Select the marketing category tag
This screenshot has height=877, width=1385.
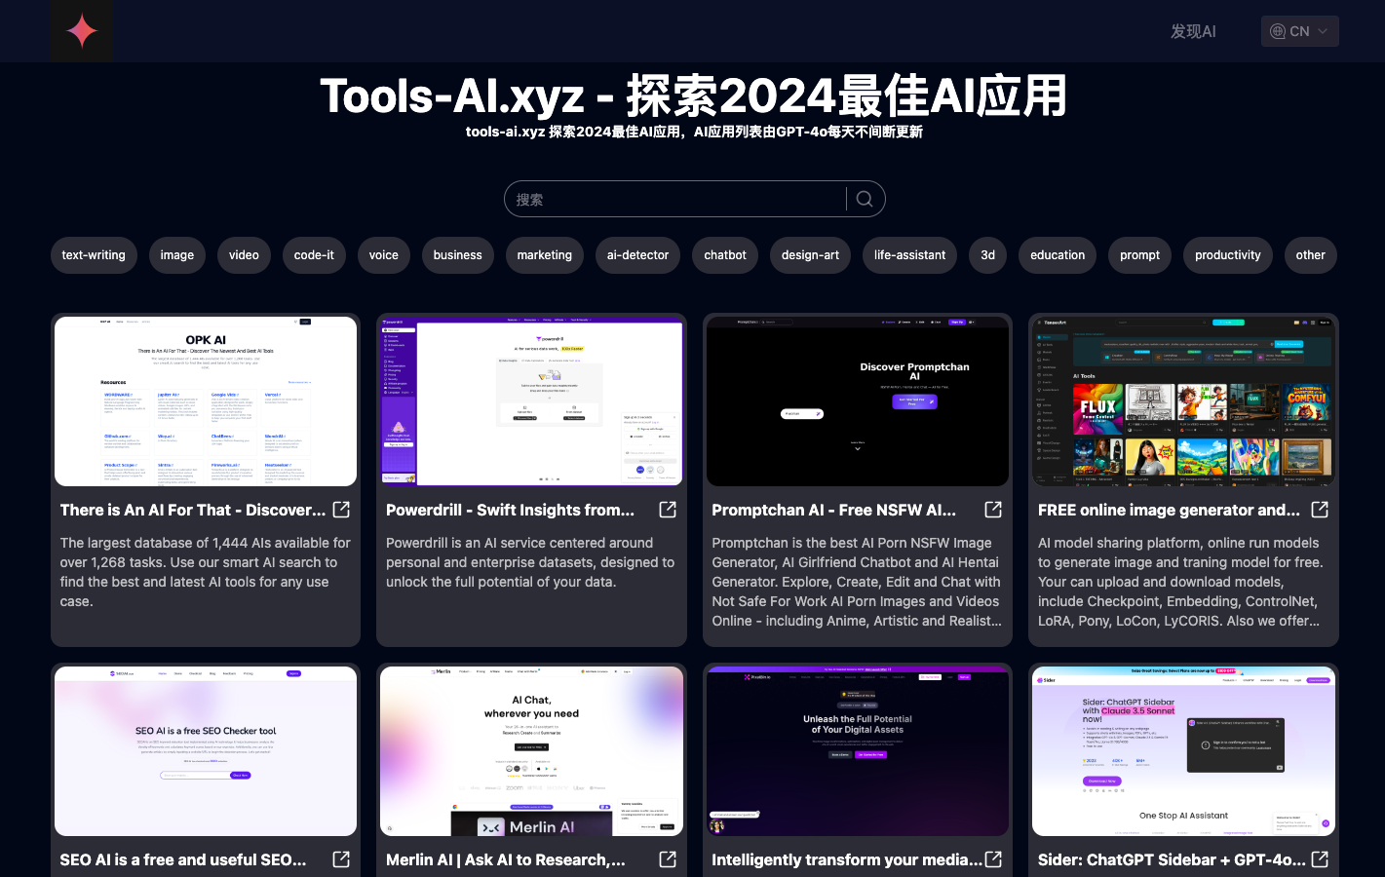[x=545, y=255]
